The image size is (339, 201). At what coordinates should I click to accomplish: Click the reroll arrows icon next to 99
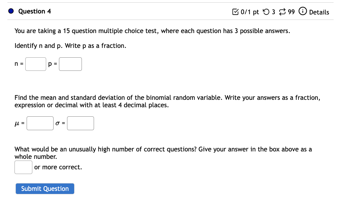pyautogui.click(x=282, y=12)
